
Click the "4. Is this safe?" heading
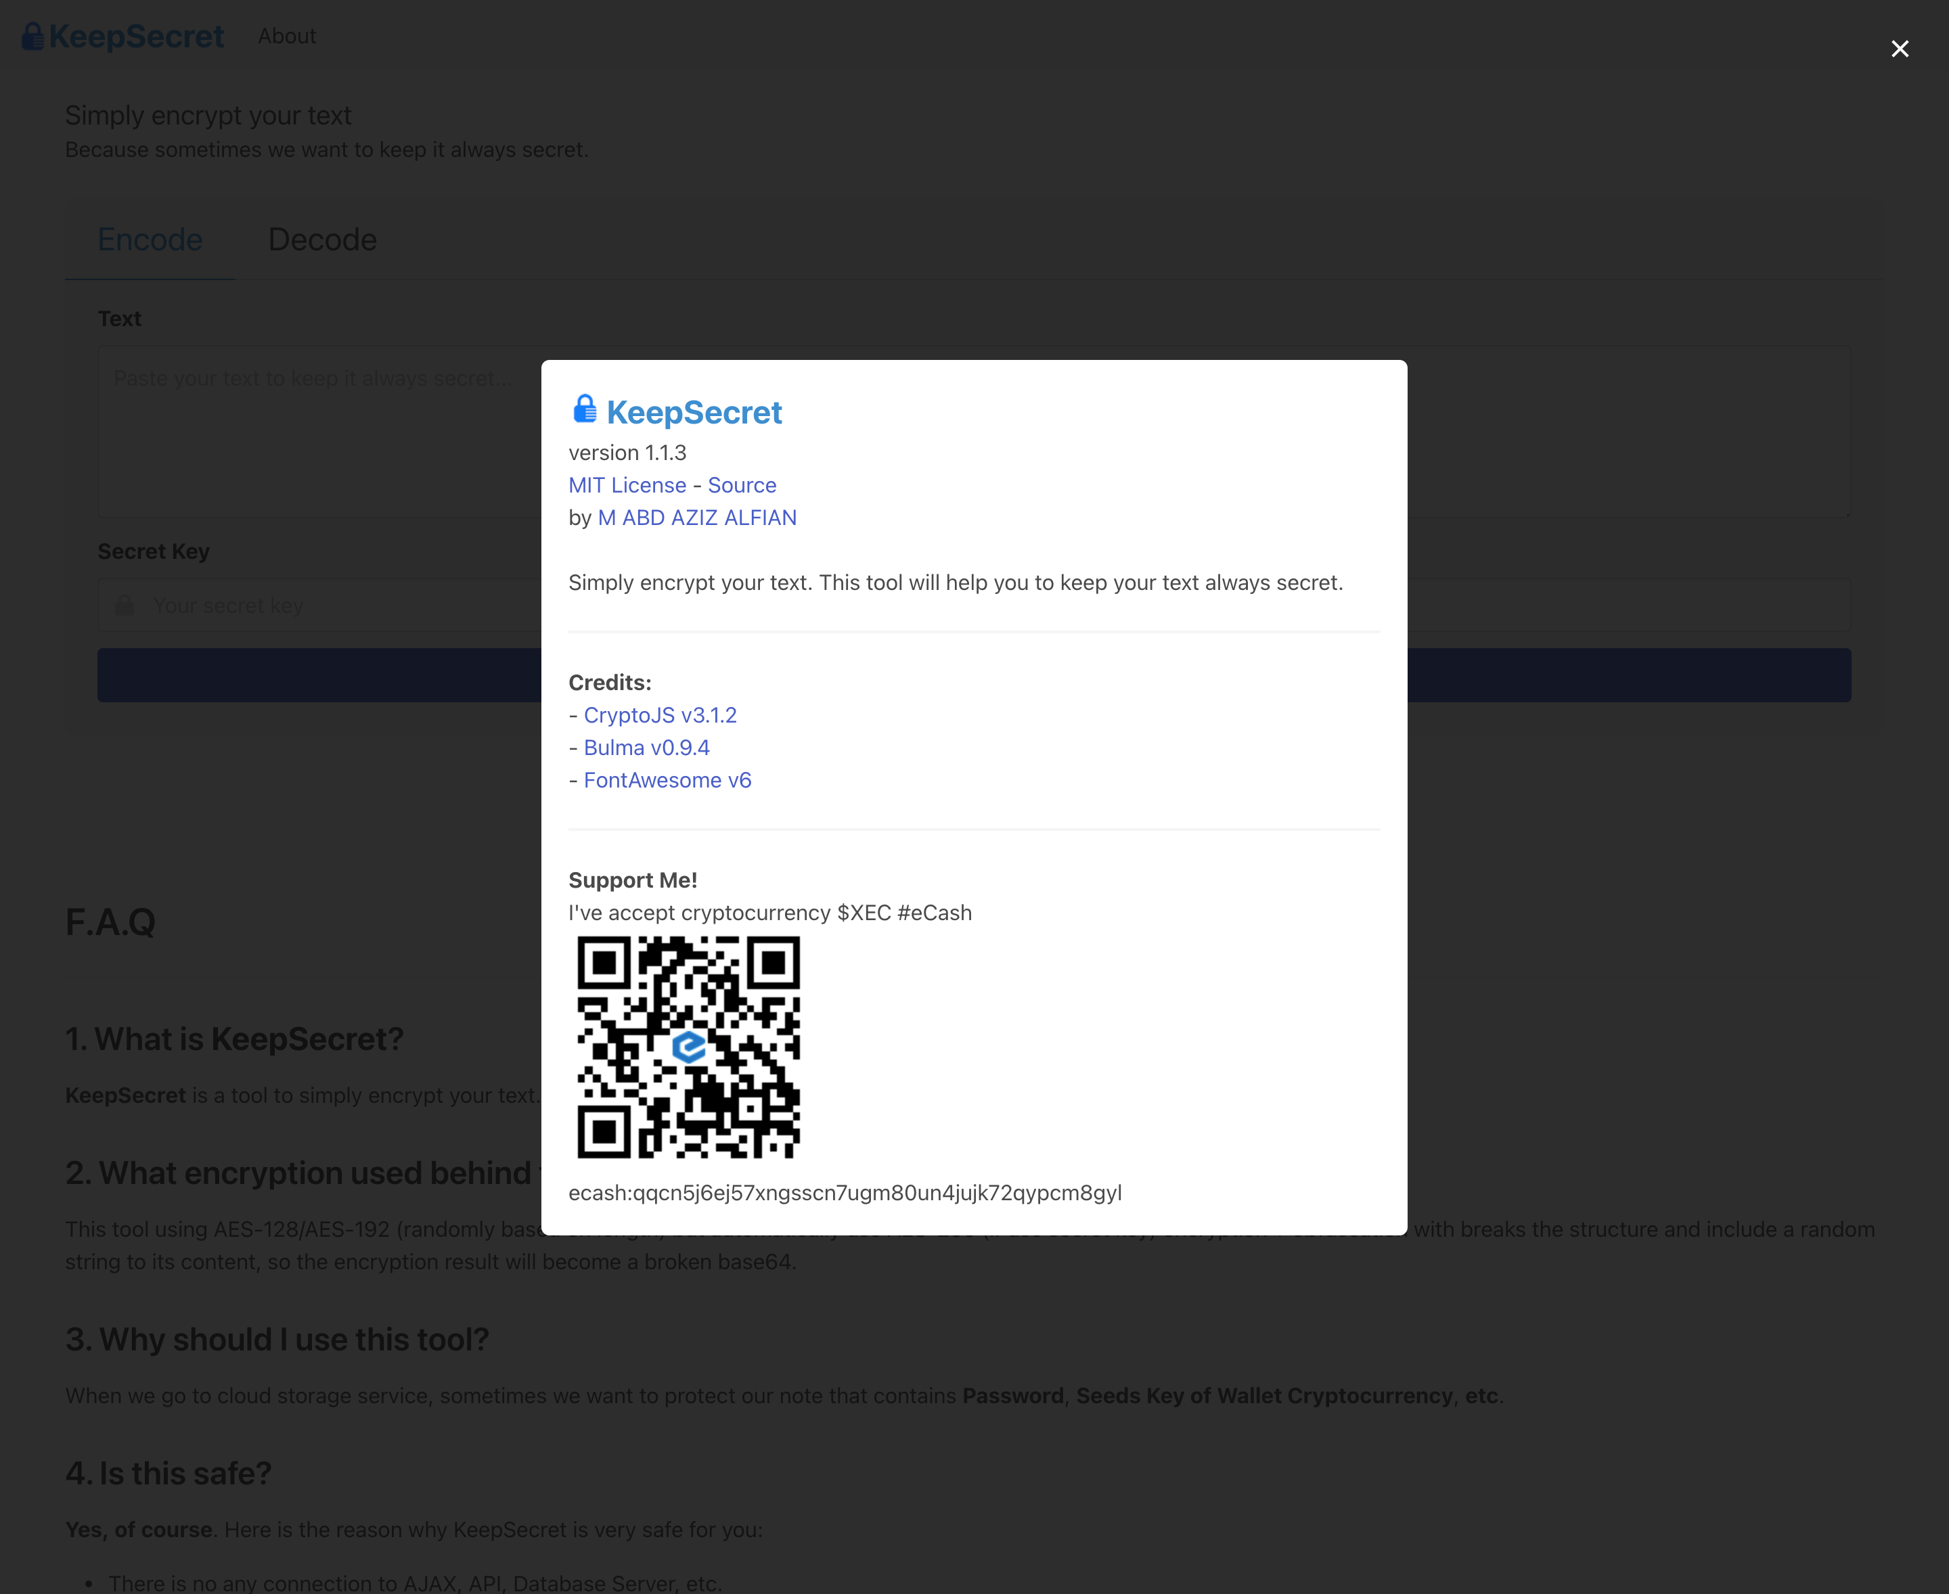168,1472
